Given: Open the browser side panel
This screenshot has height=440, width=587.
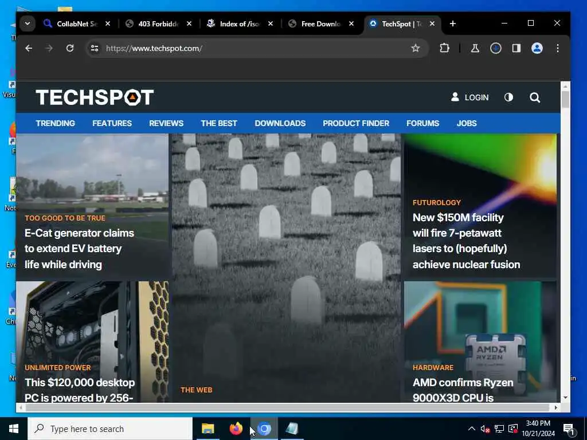Looking at the screenshot, I should point(516,48).
